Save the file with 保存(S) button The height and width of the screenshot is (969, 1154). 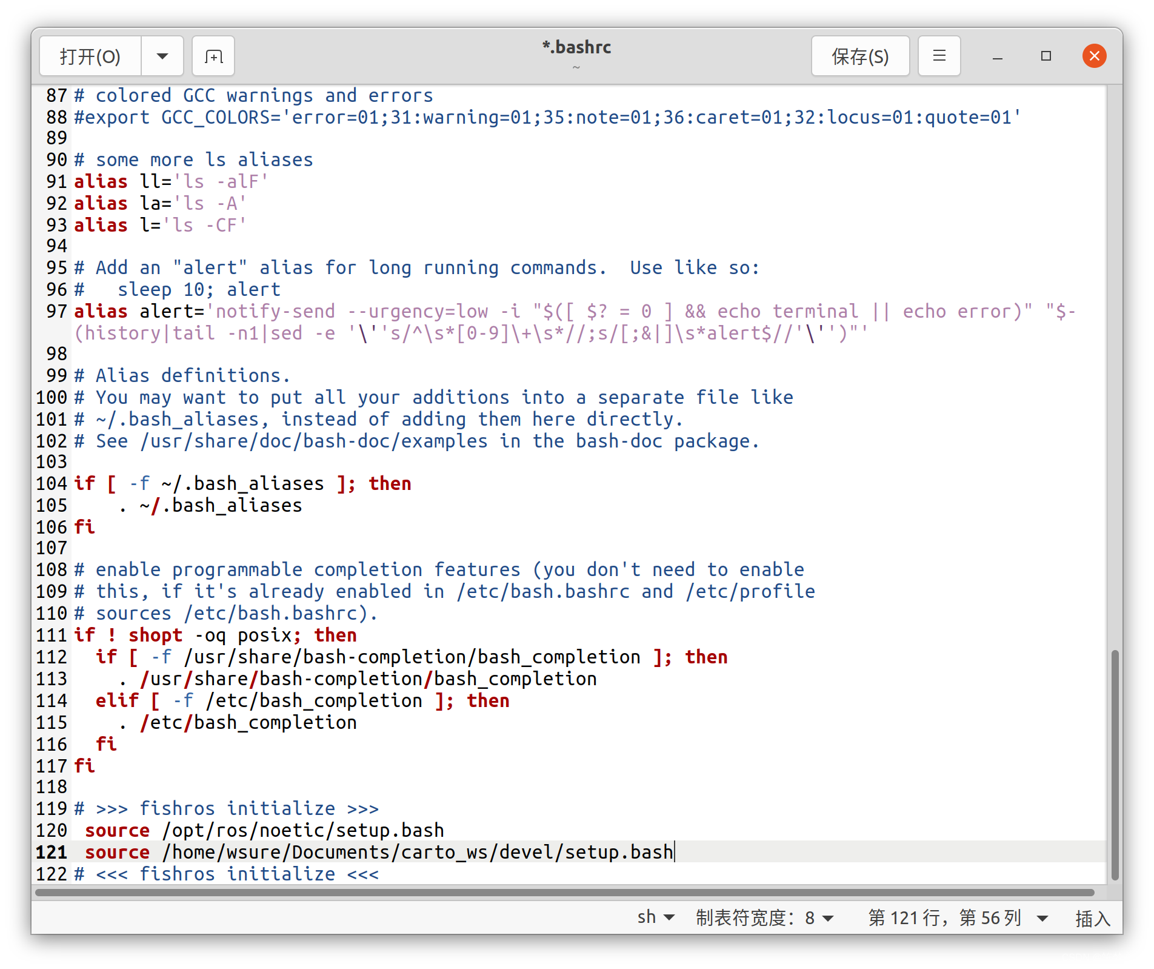coord(859,56)
